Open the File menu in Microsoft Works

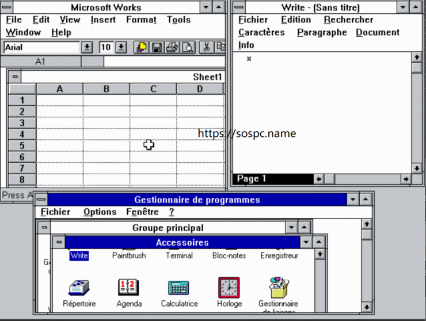[14, 20]
